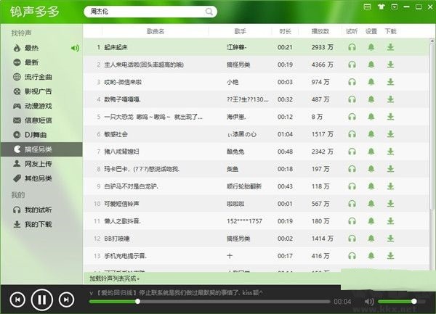
Task: Skip to the next track
Action: coord(66,299)
